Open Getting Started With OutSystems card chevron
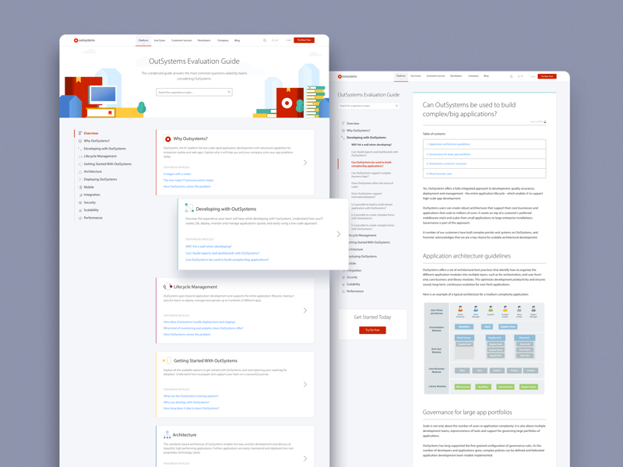Screen dimensions: 623x467 tap(305, 384)
